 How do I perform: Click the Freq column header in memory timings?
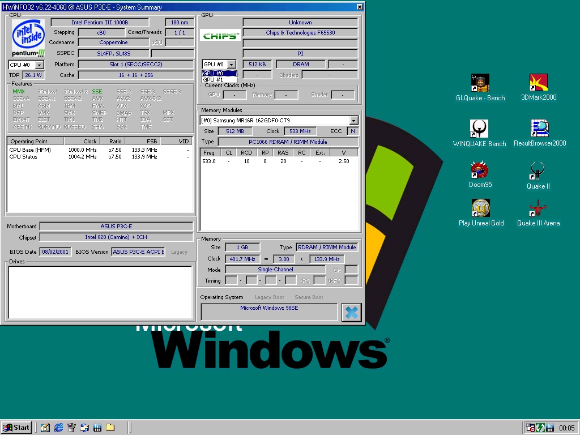211,152
